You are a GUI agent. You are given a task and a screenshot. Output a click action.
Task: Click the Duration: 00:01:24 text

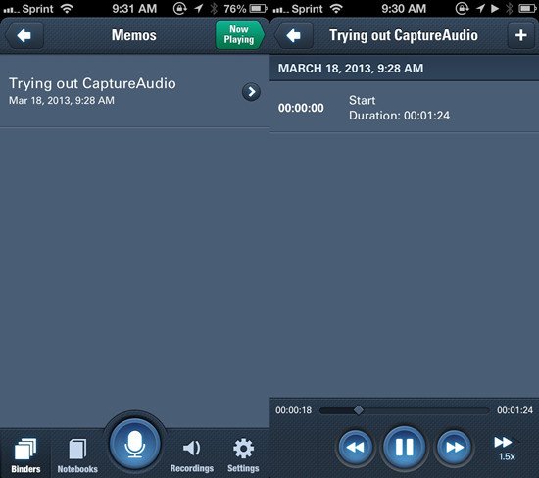[400, 116]
